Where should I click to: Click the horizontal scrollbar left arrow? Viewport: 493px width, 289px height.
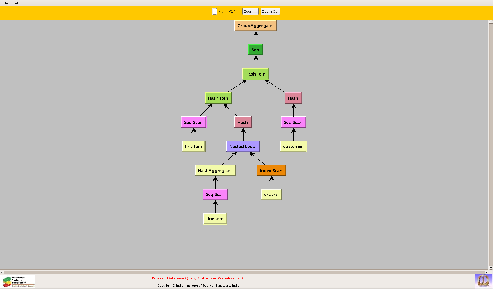(2, 272)
